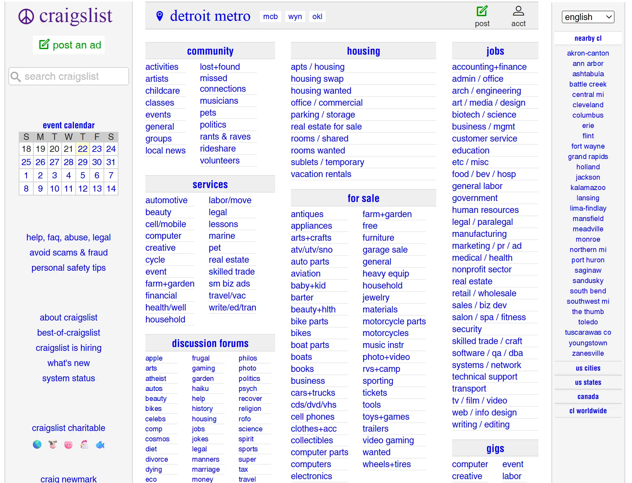
Task: Open the write/ed/tran services link
Action: pyautogui.click(x=232, y=307)
